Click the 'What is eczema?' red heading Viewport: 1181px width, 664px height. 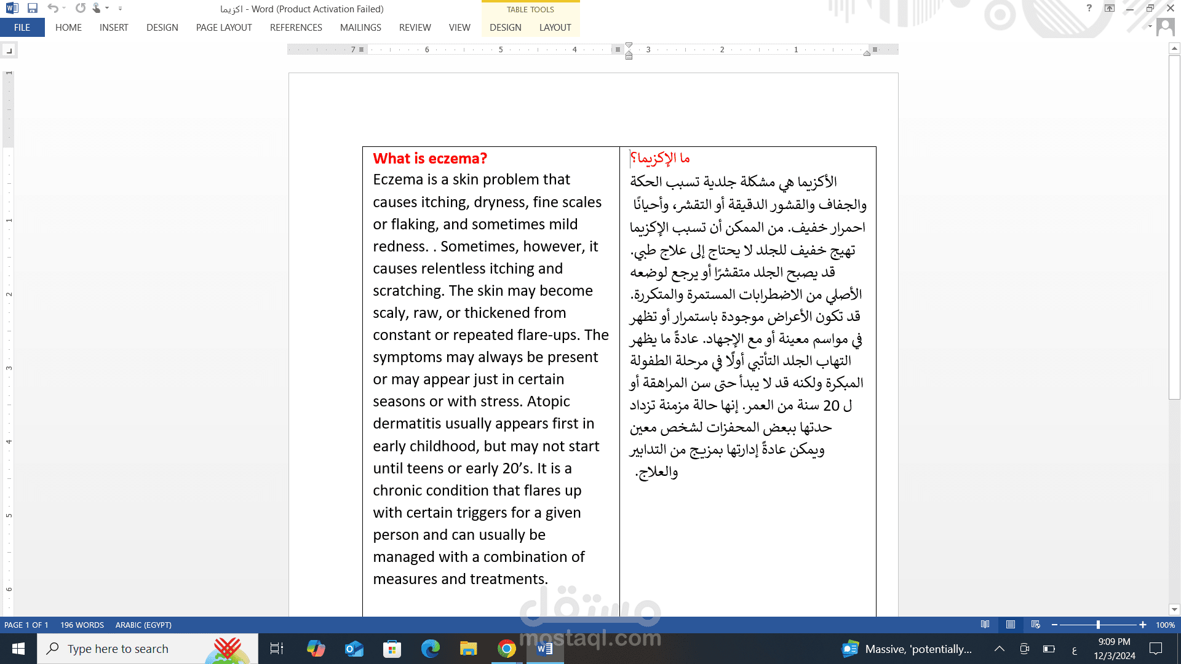click(x=430, y=159)
